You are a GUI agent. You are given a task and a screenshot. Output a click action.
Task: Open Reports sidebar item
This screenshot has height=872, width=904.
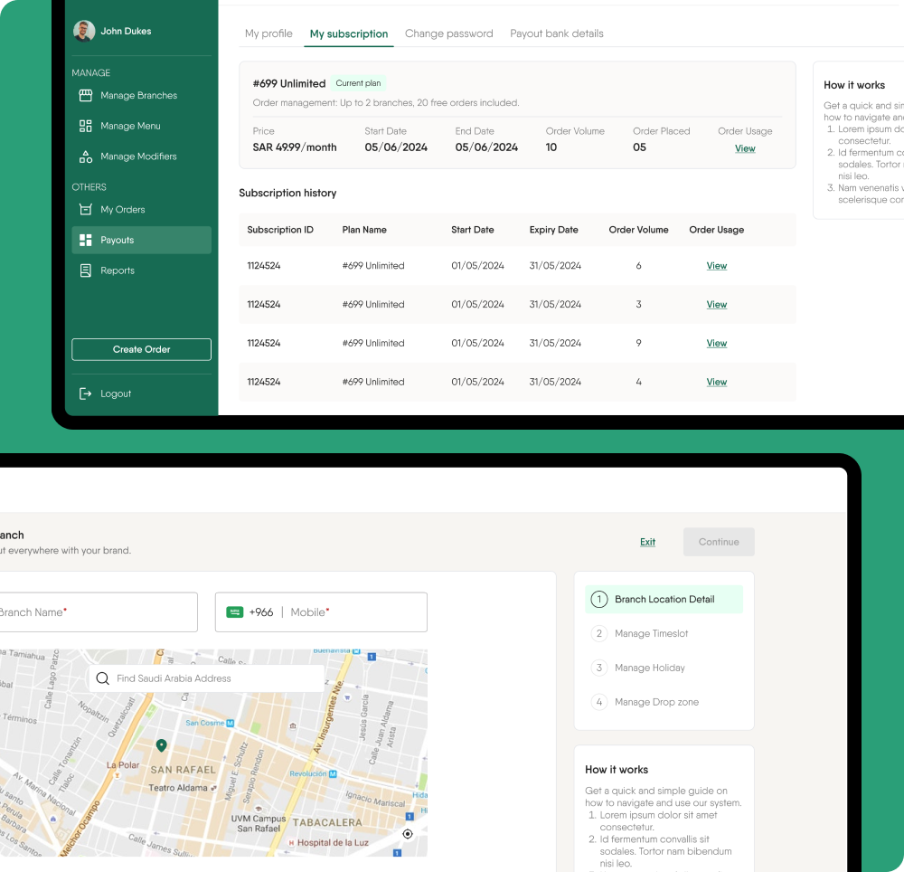141,270
